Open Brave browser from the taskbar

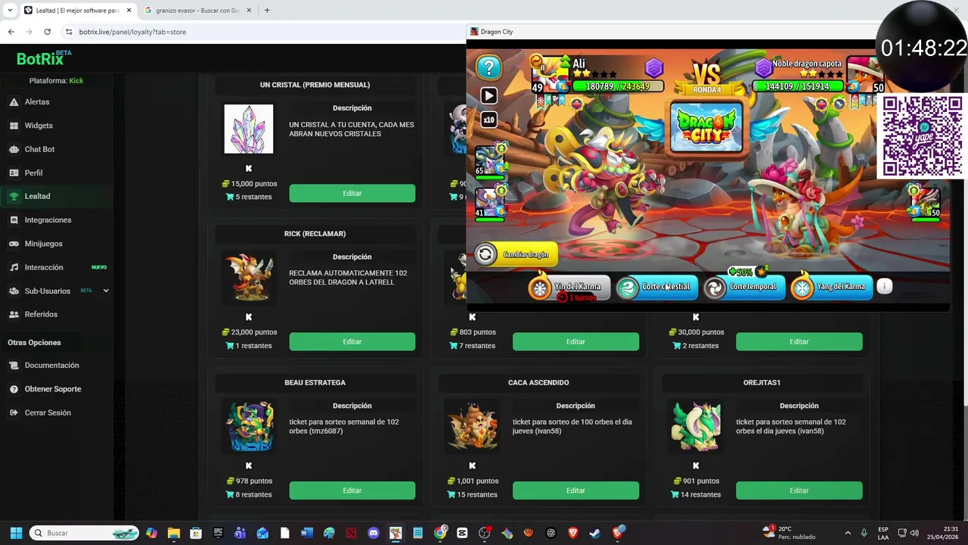(x=573, y=533)
